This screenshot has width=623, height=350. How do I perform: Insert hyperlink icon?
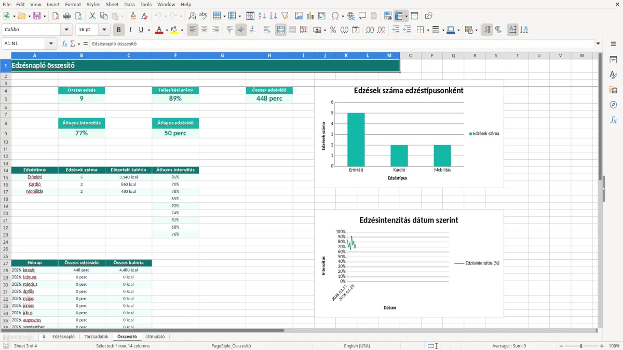click(x=351, y=16)
